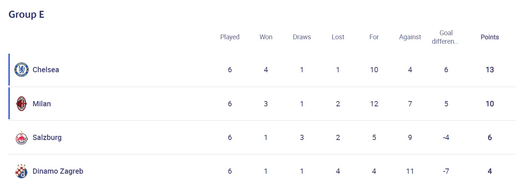The height and width of the screenshot is (187, 522).
Task: Click the Chelsea club crest icon
Action: [x=22, y=70]
